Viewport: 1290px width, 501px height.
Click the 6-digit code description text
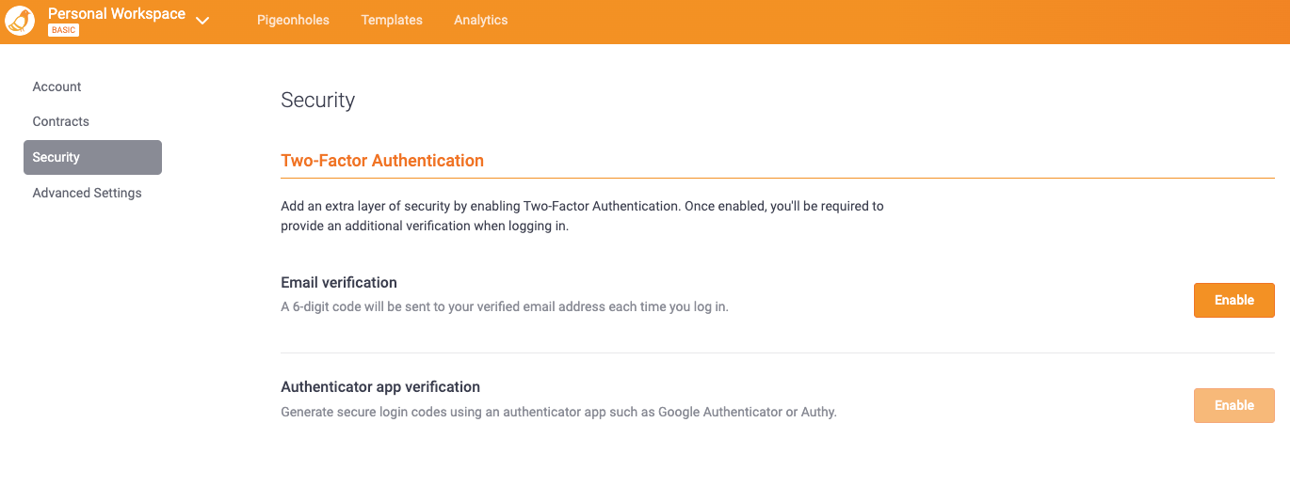(504, 306)
